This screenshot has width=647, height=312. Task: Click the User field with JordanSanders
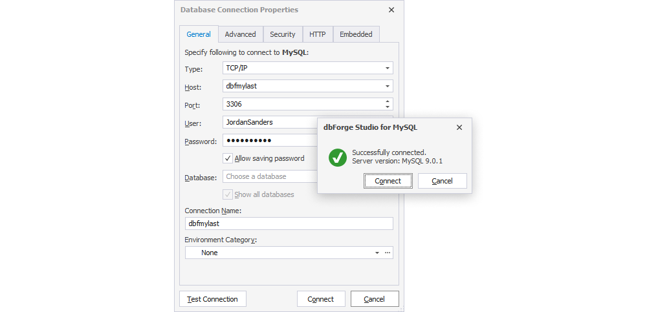click(x=270, y=122)
